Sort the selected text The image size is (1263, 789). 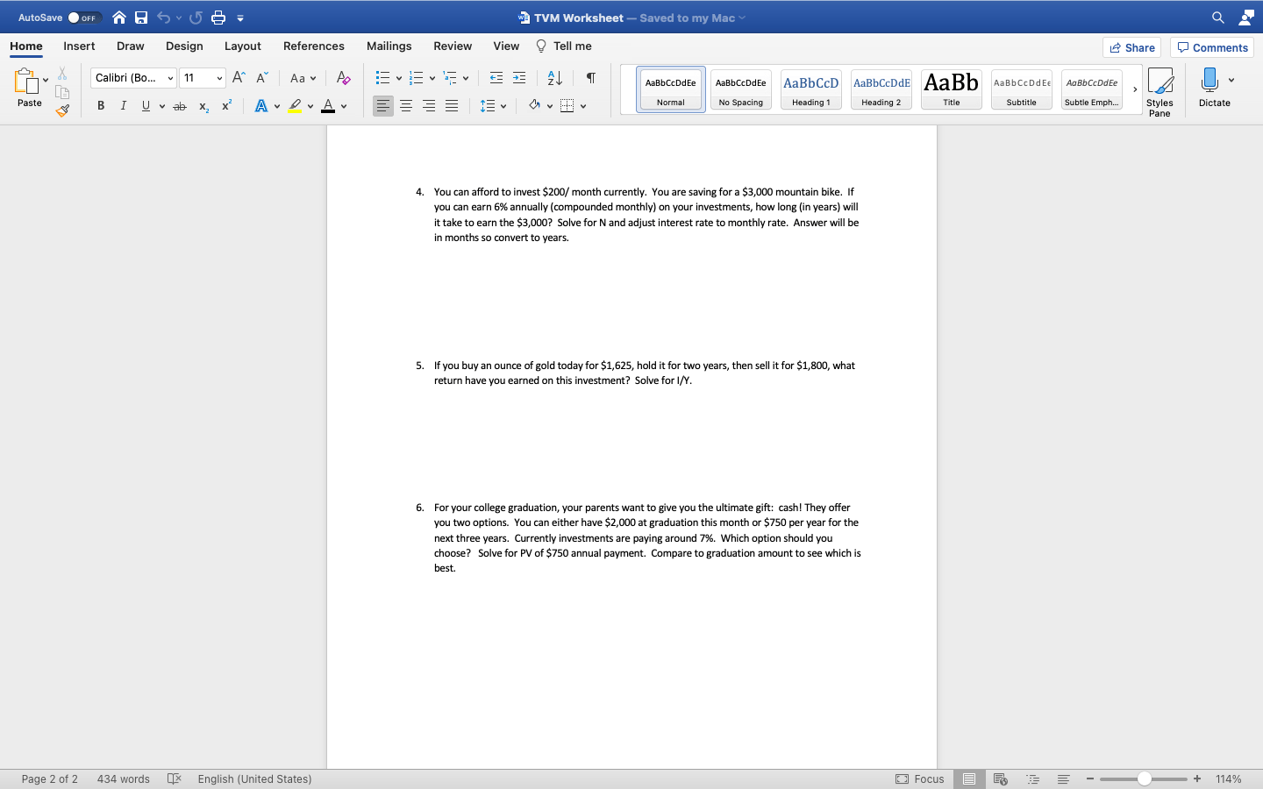[x=555, y=78]
